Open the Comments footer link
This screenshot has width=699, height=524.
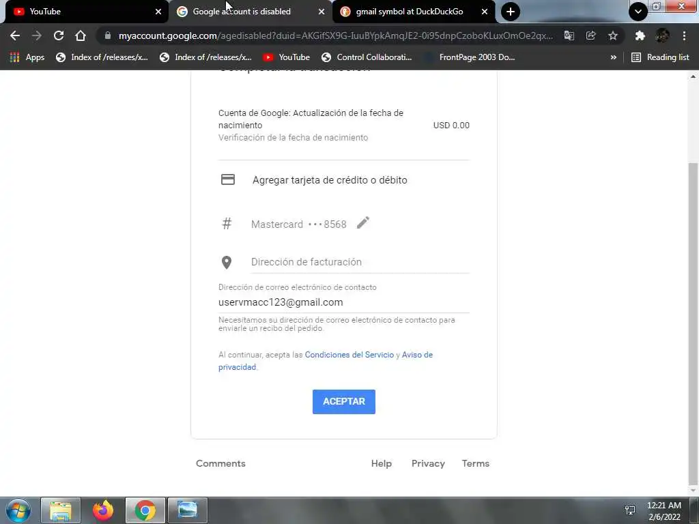(x=220, y=463)
